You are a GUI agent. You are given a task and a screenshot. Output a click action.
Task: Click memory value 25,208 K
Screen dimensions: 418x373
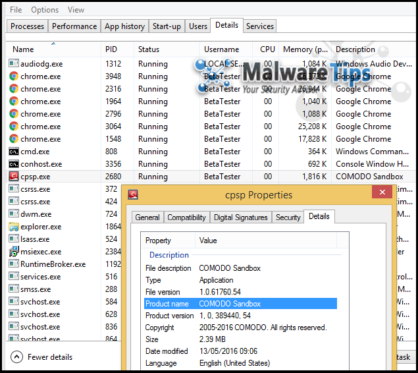pyautogui.click(x=312, y=127)
